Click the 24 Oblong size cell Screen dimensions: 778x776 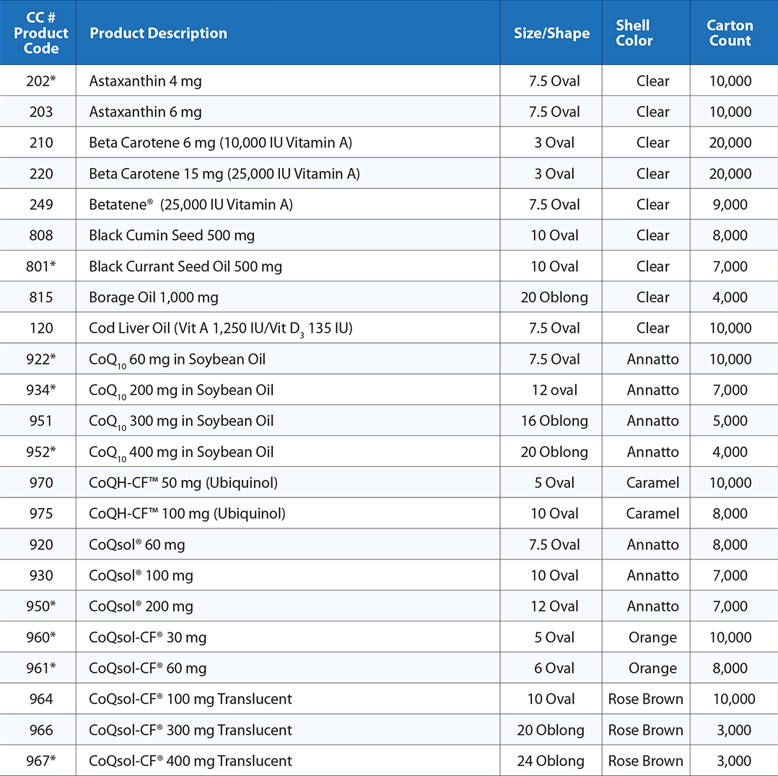coord(551,761)
